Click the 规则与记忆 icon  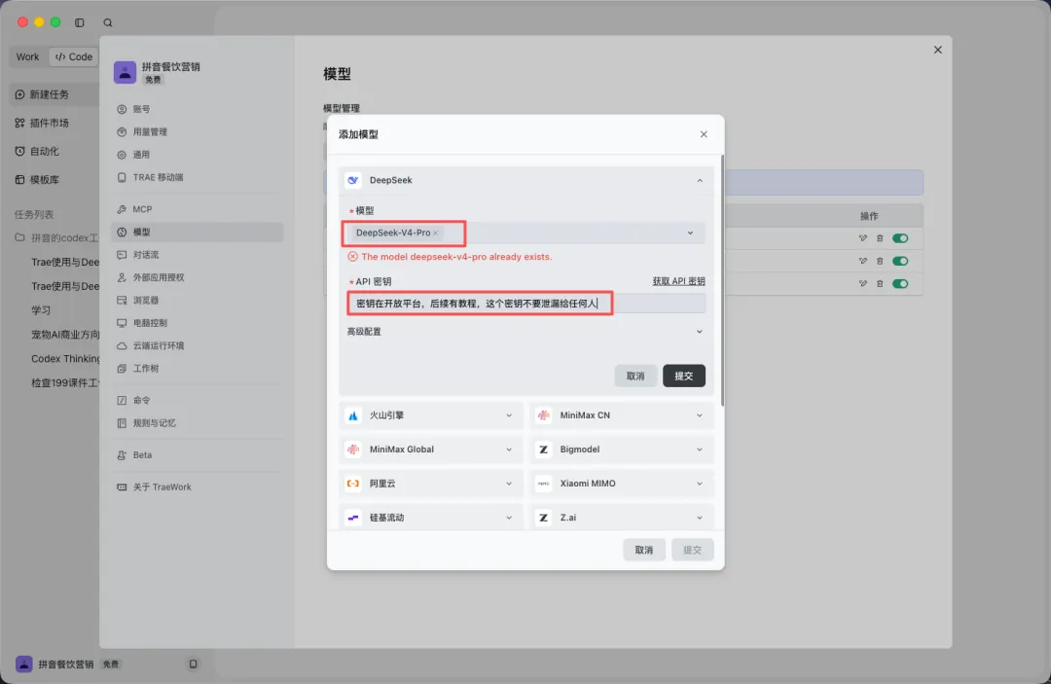coord(122,422)
